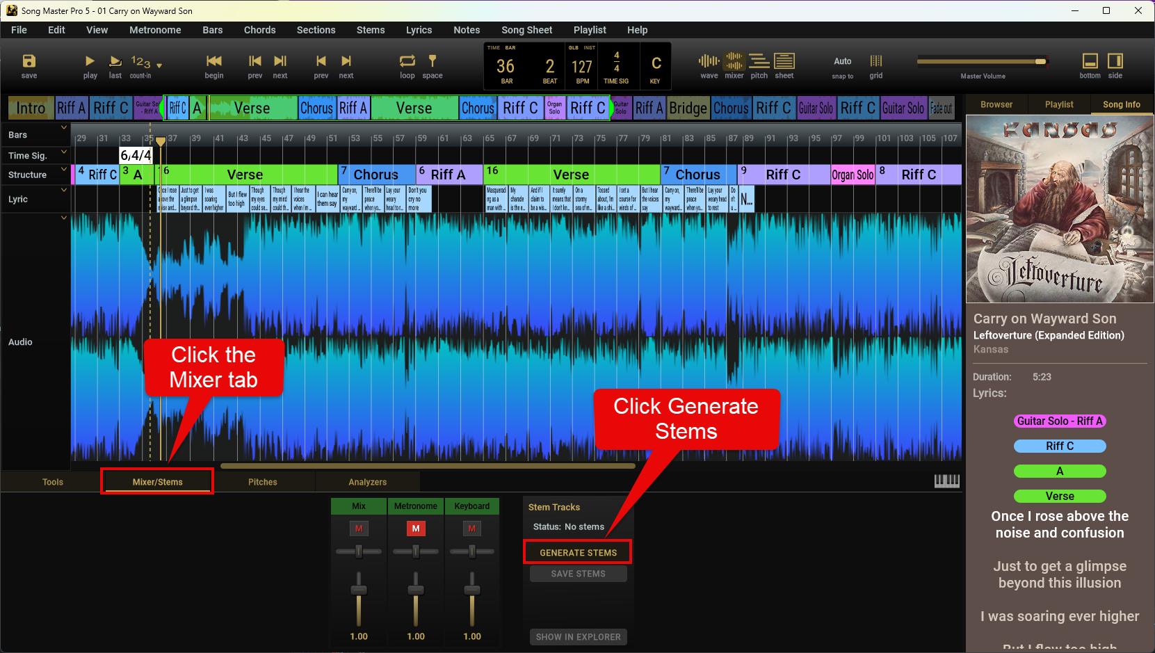Click the Show In Explorer button

[578, 637]
